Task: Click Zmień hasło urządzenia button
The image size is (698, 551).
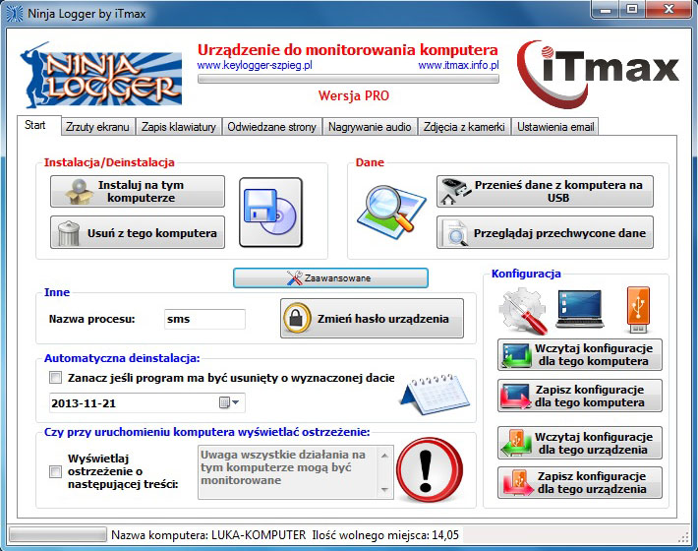Action: (372, 319)
